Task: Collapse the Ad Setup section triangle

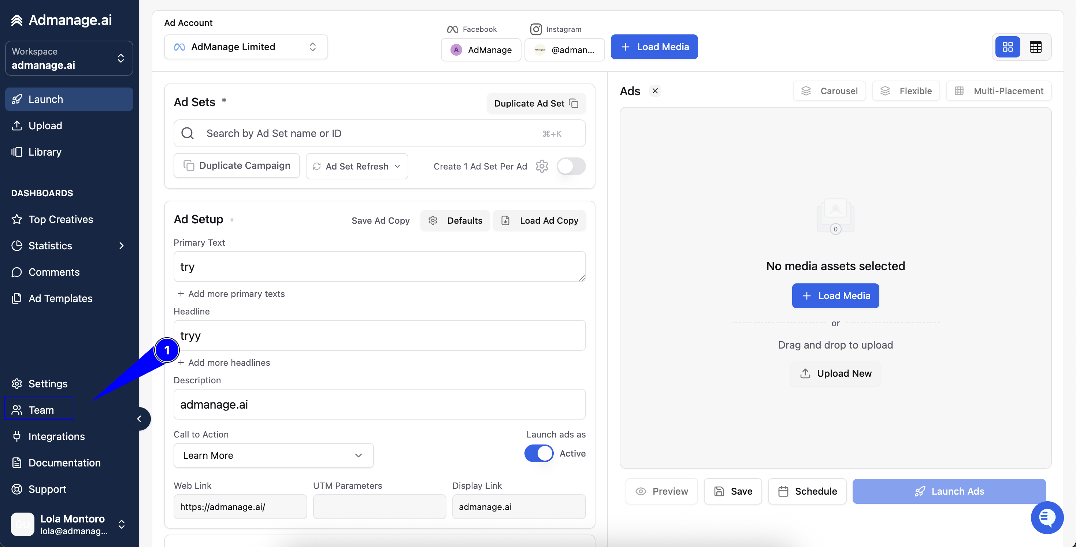Action: (232, 220)
